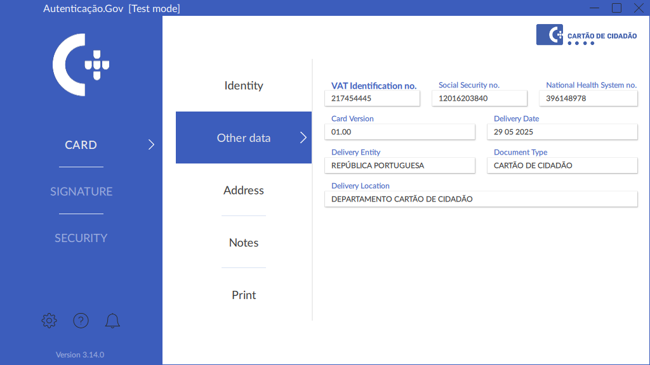The width and height of the screenshot is (650, 365).
Task: Select the Delivery Location field
Action: [x=481, y=199]
